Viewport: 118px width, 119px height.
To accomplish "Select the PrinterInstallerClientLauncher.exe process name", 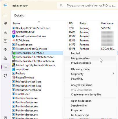I will click(x=35, y=61).
